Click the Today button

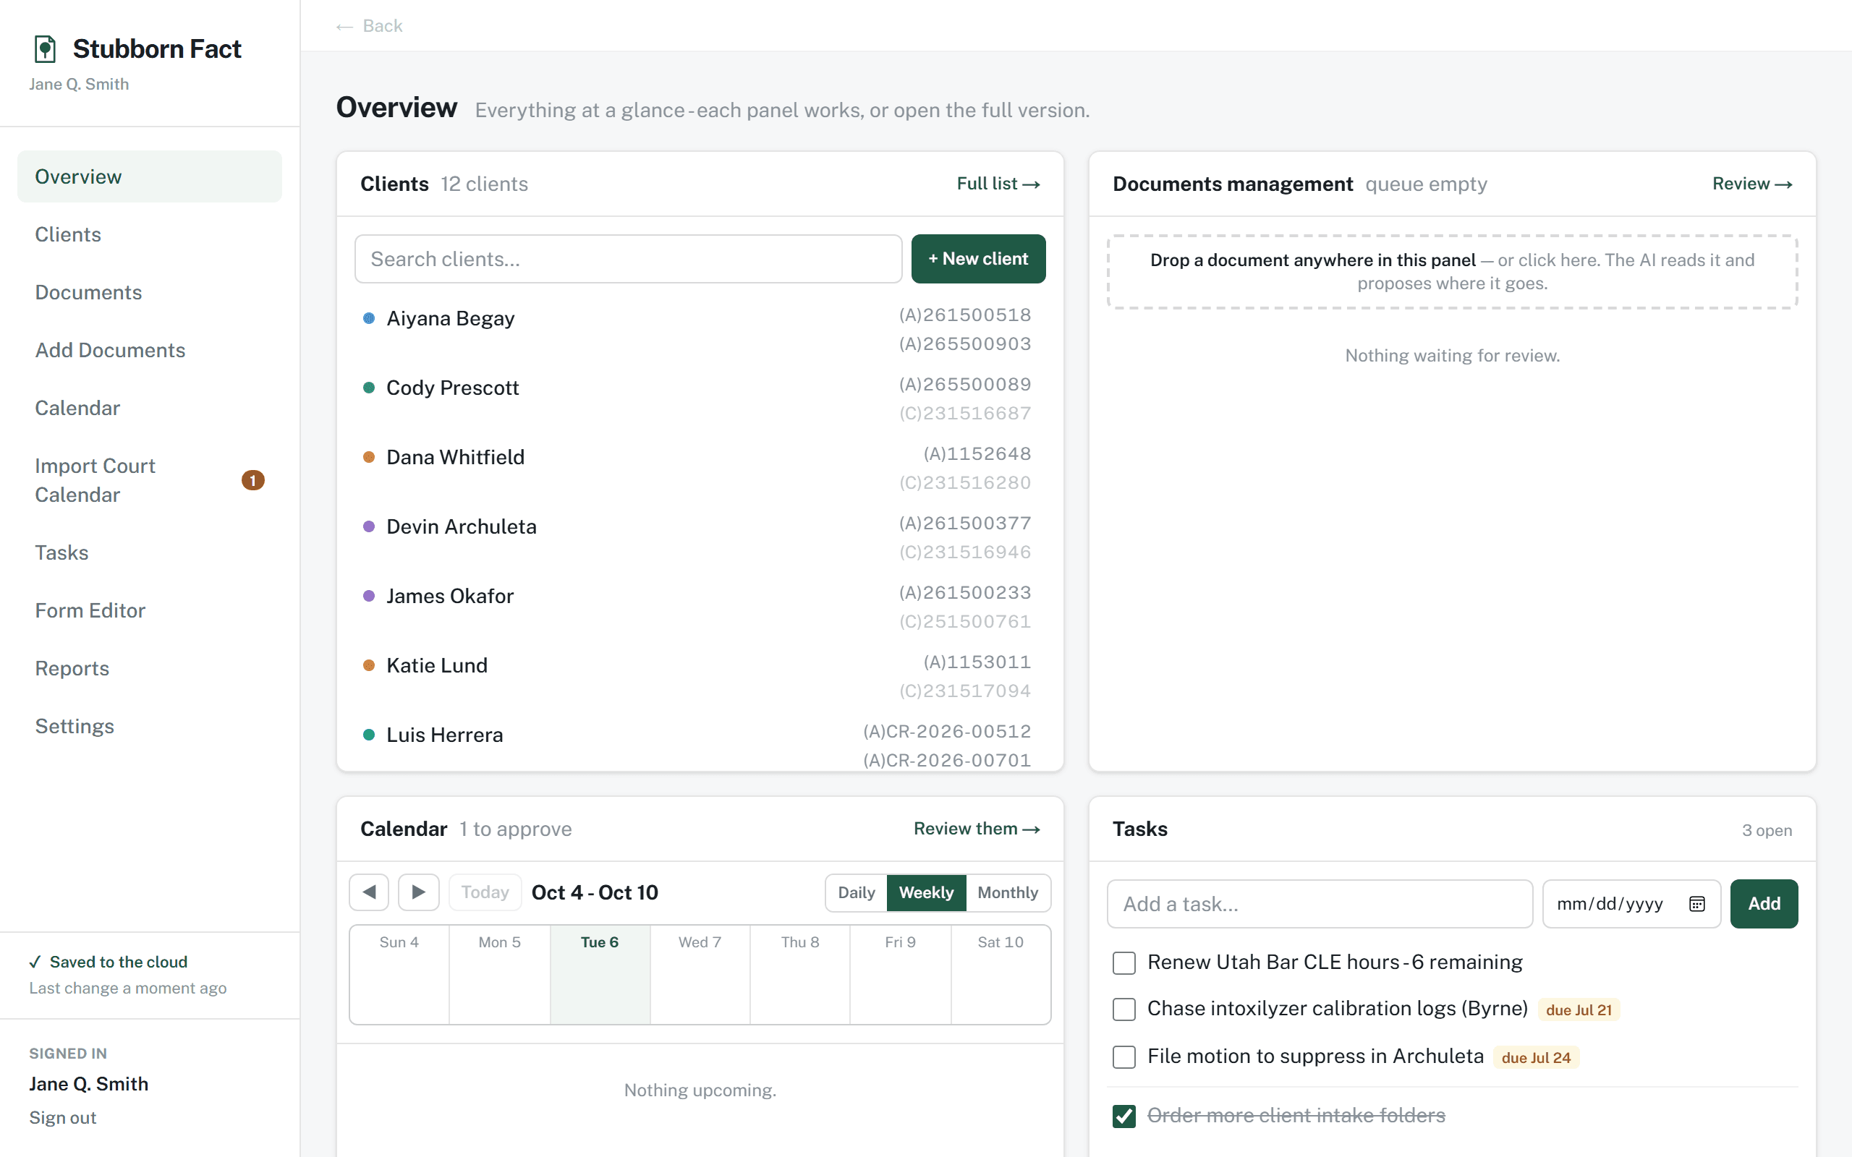click(x=485, y=892)
